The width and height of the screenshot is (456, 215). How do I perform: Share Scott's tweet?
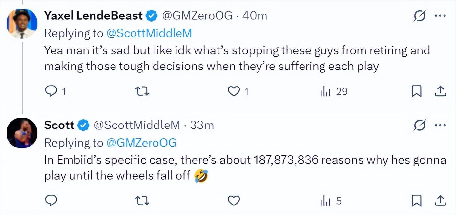tap(440, 200)
